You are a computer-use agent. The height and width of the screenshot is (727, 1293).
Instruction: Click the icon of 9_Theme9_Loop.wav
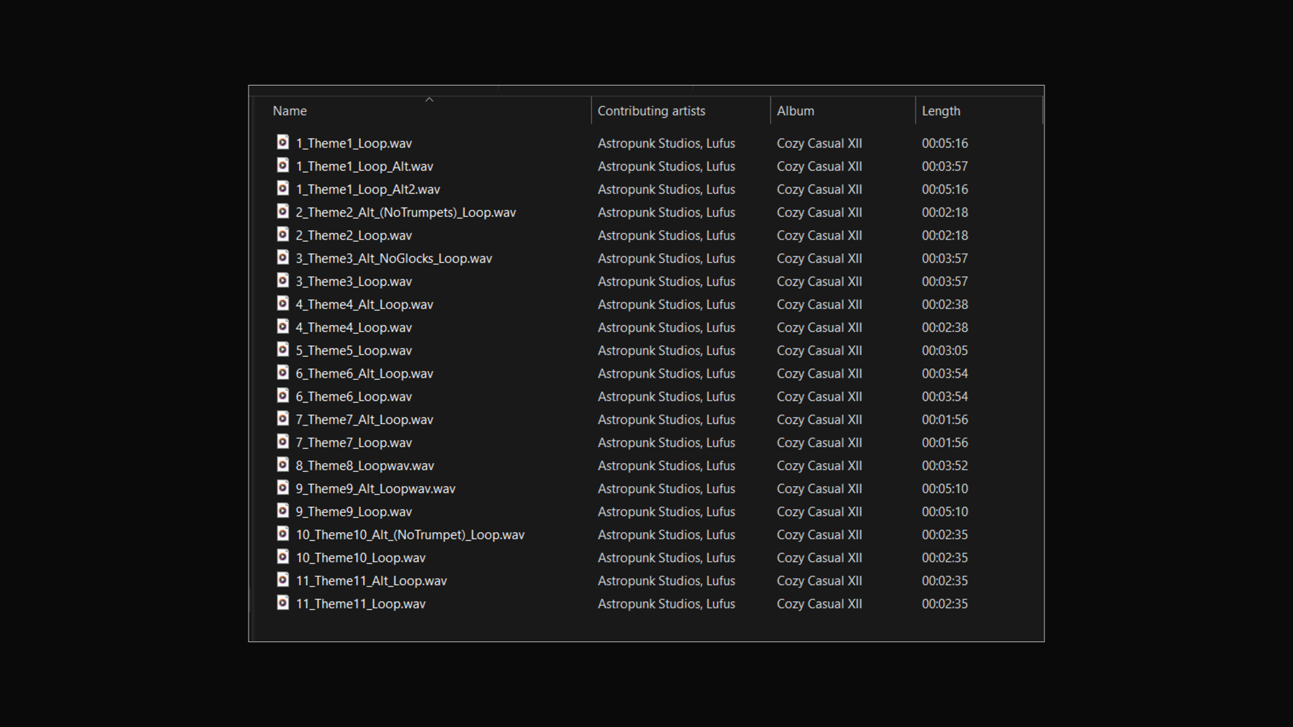coord(283,510)
